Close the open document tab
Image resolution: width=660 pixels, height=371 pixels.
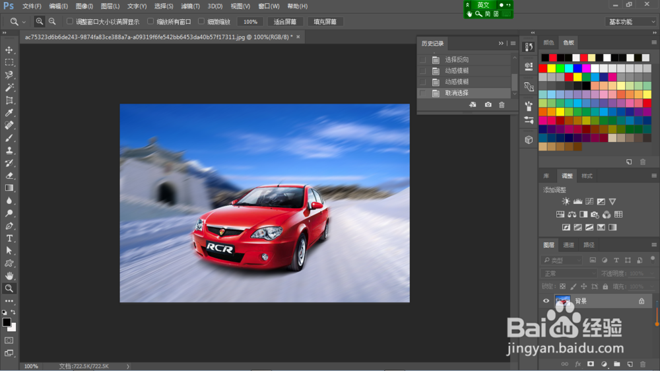pyautogui.click(x=298, y=37)
